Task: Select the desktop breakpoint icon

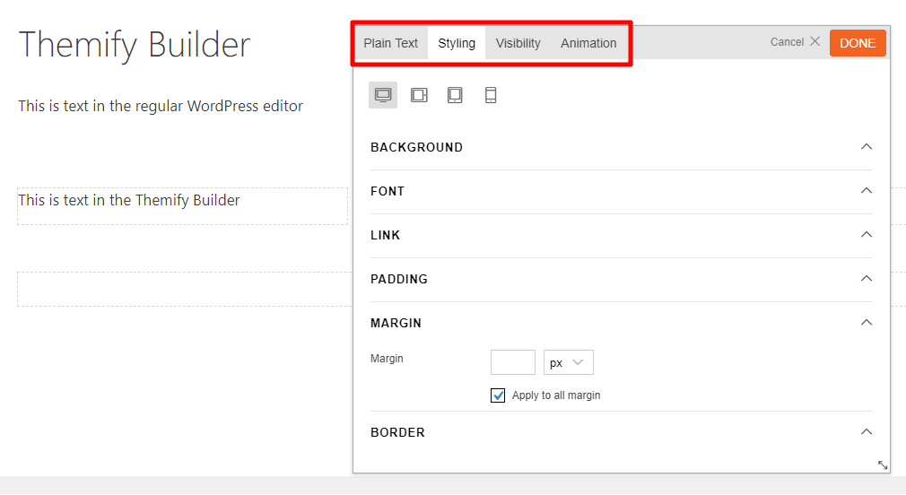Action: point(382,95)
